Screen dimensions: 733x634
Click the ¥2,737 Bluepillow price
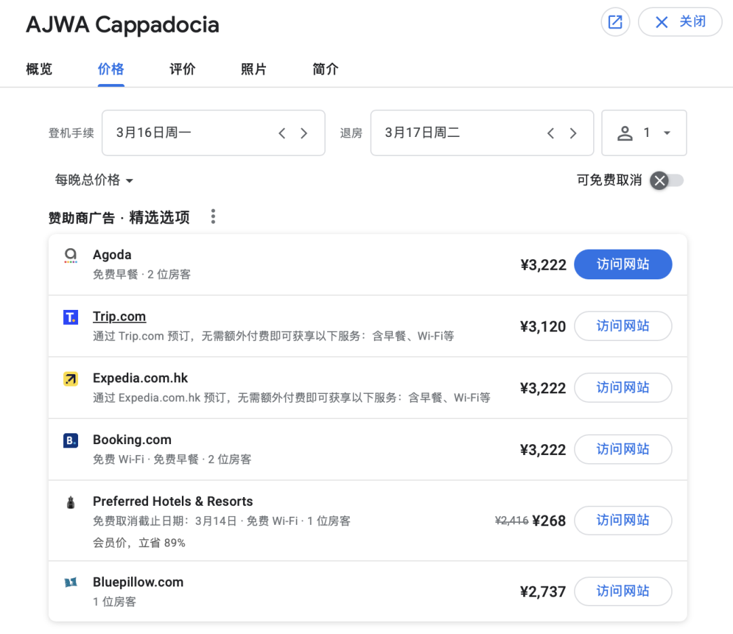click(x=543, y=591)
